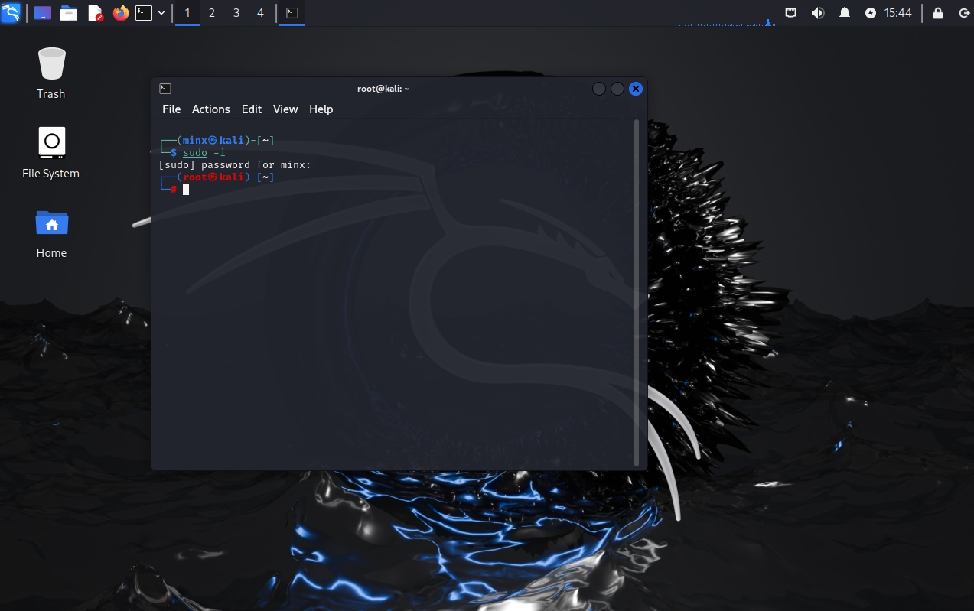Launch the file manager from the panel

pyautogui.click(x=69, y=13)
